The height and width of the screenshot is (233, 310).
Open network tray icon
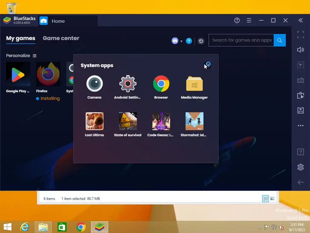point(274,227)
